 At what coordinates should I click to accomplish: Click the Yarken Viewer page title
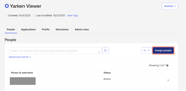pos(26,6)
